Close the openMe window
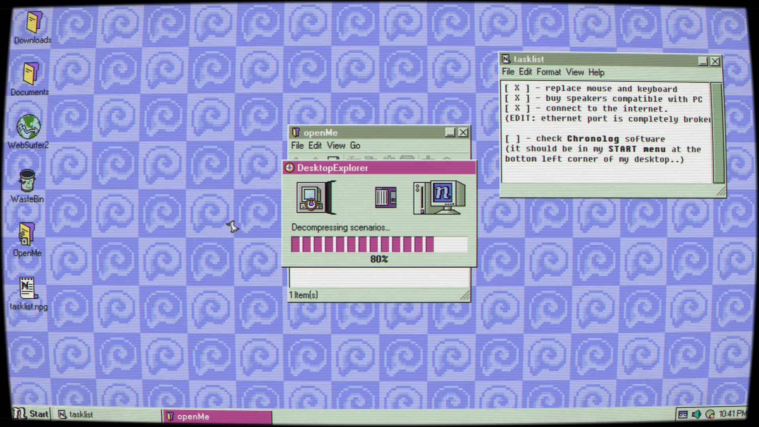The image size is (759, 427). pyautogui.click(x=463, y=132)
